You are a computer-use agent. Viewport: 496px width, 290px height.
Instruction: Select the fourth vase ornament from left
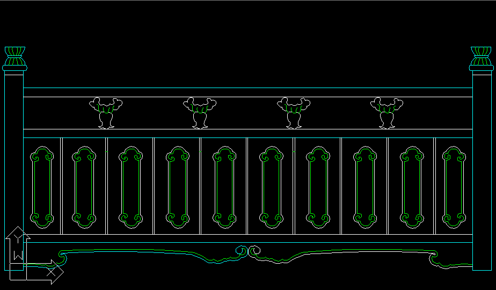click(x=387, y=113)
